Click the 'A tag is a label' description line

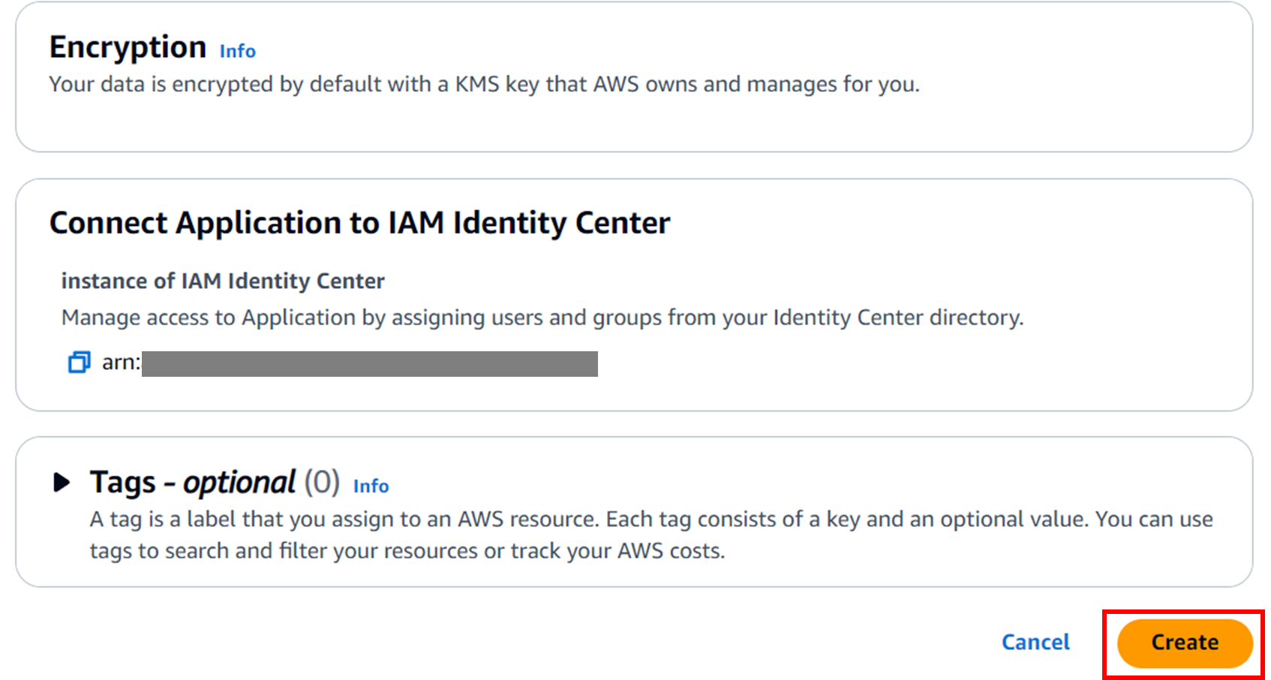[x=651, y=519]
